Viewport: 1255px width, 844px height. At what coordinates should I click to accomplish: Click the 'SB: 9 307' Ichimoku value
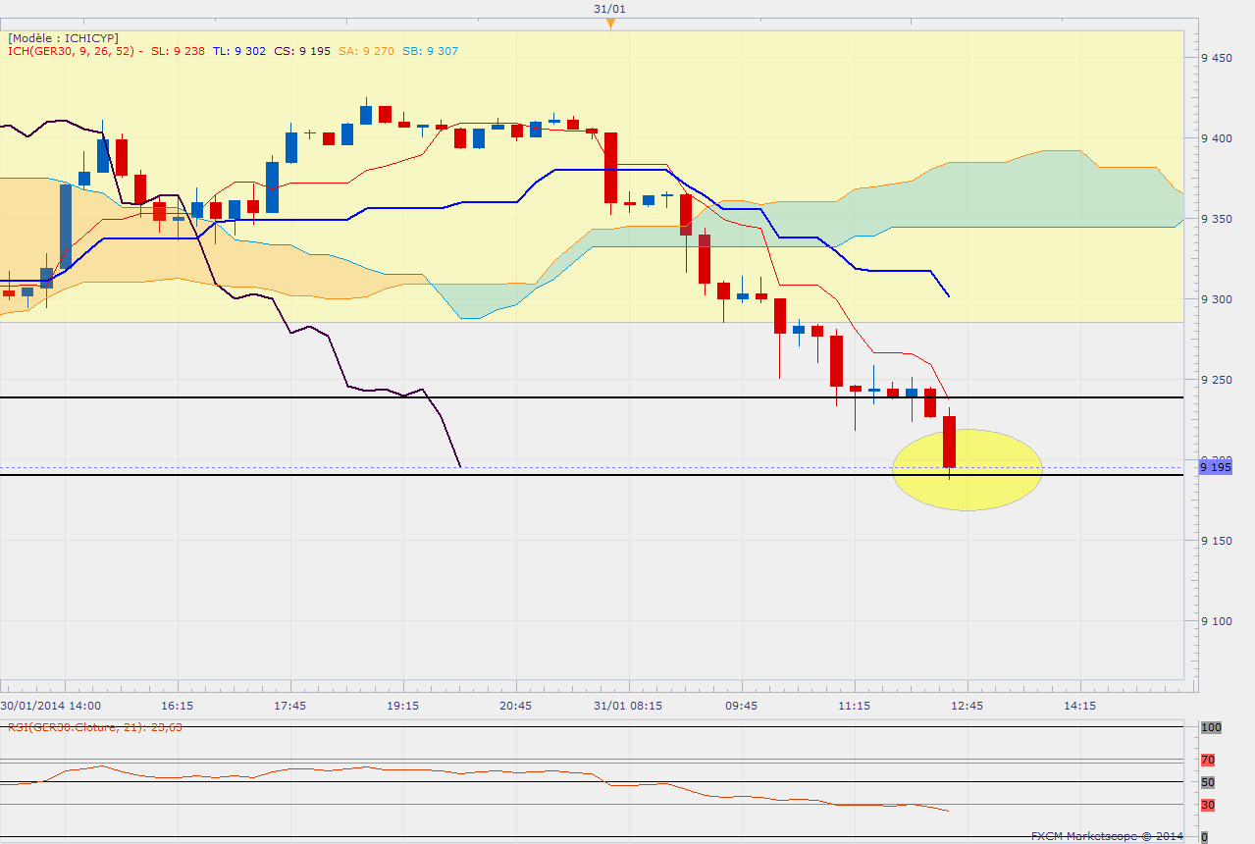(x=429, y=51)
